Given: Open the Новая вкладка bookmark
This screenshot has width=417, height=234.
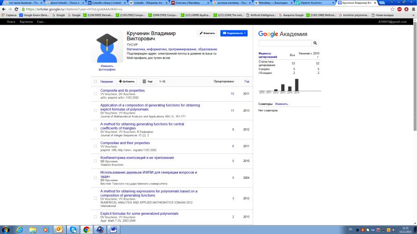Looking at the screenshot, I should [382, 15].
